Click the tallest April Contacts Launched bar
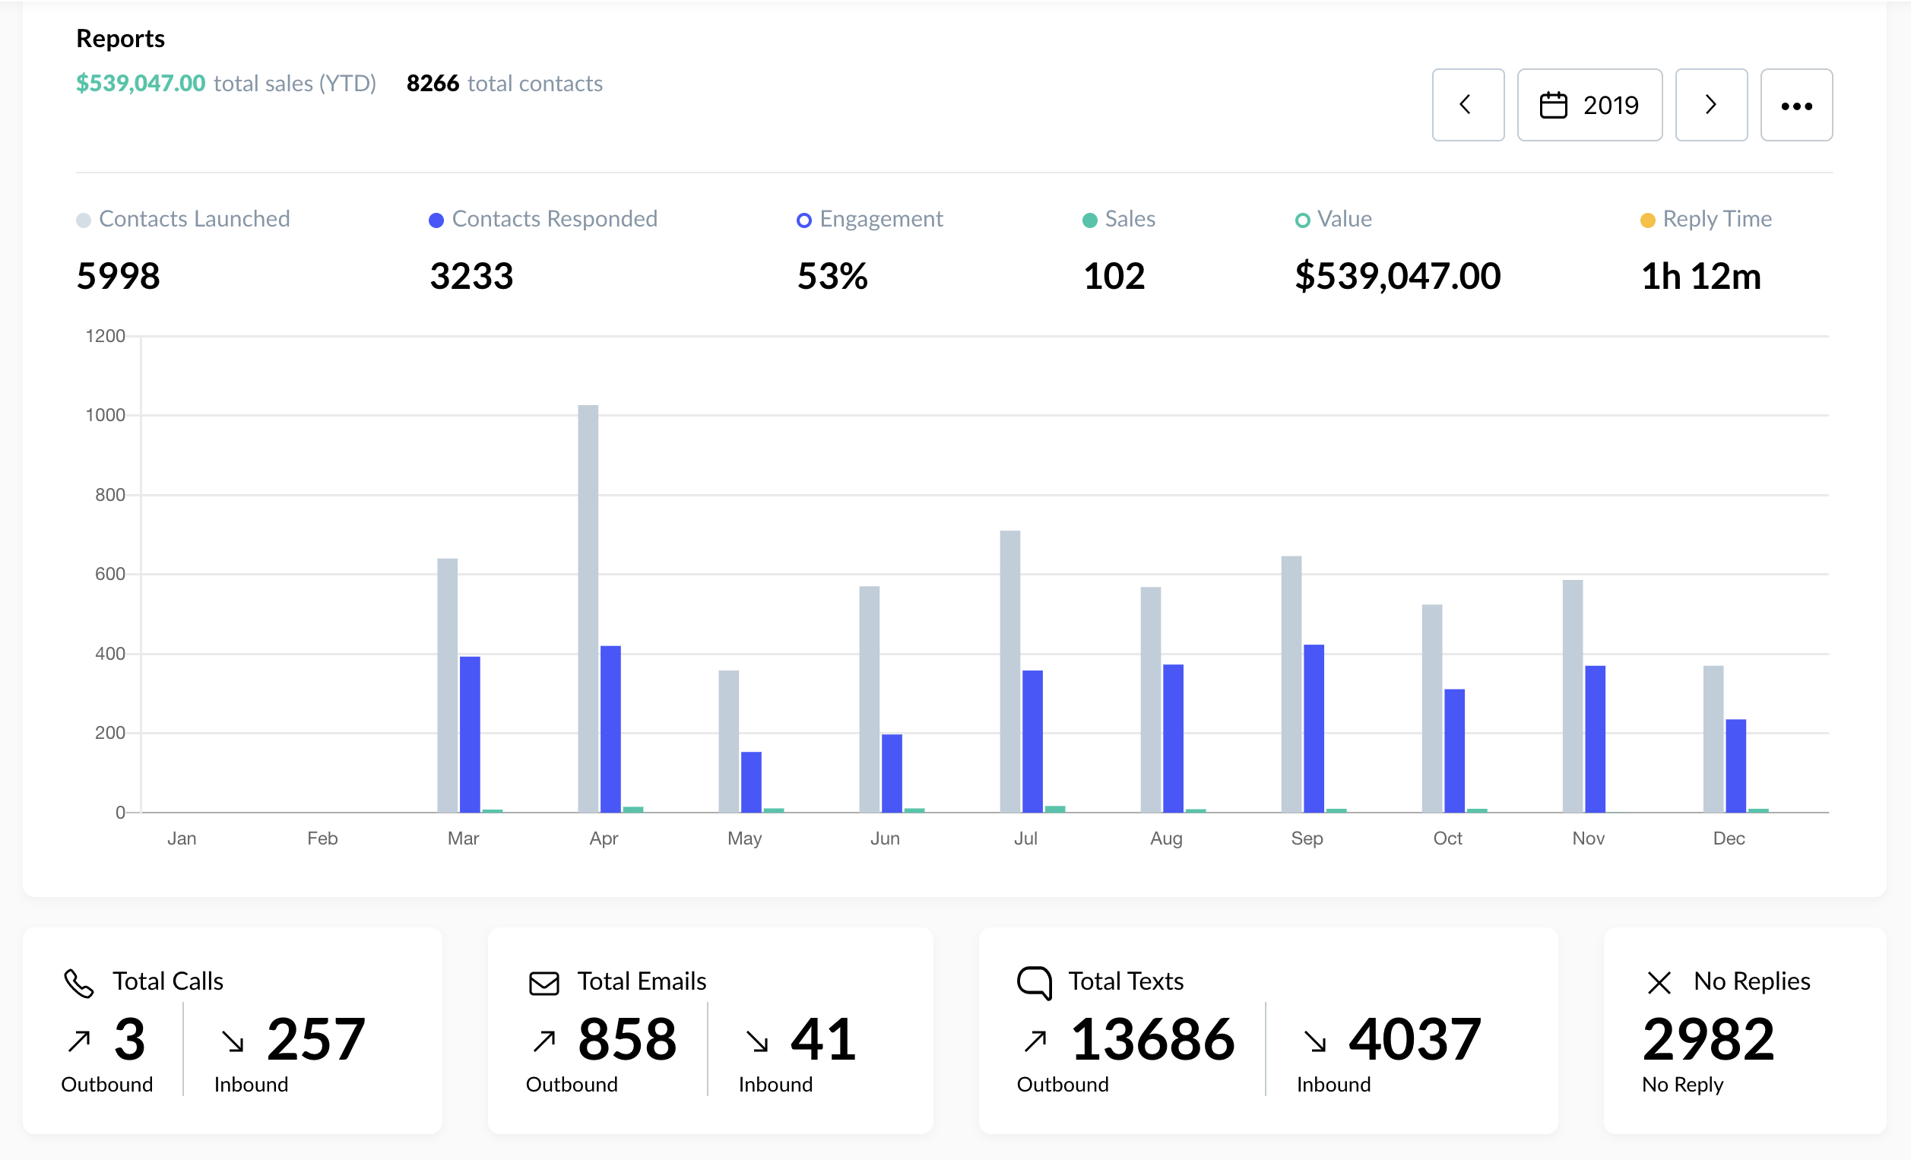1911x1160 pixels. (x=588, y=609)
